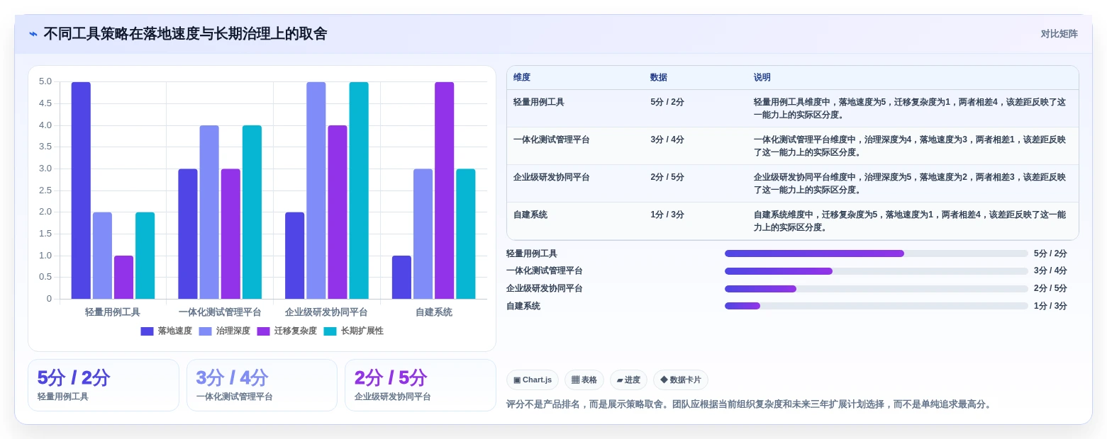Open the 3分 / 4分 一体化测试管理平台 data card
This screenshot has height=439, width=1107.
[262, 385]
